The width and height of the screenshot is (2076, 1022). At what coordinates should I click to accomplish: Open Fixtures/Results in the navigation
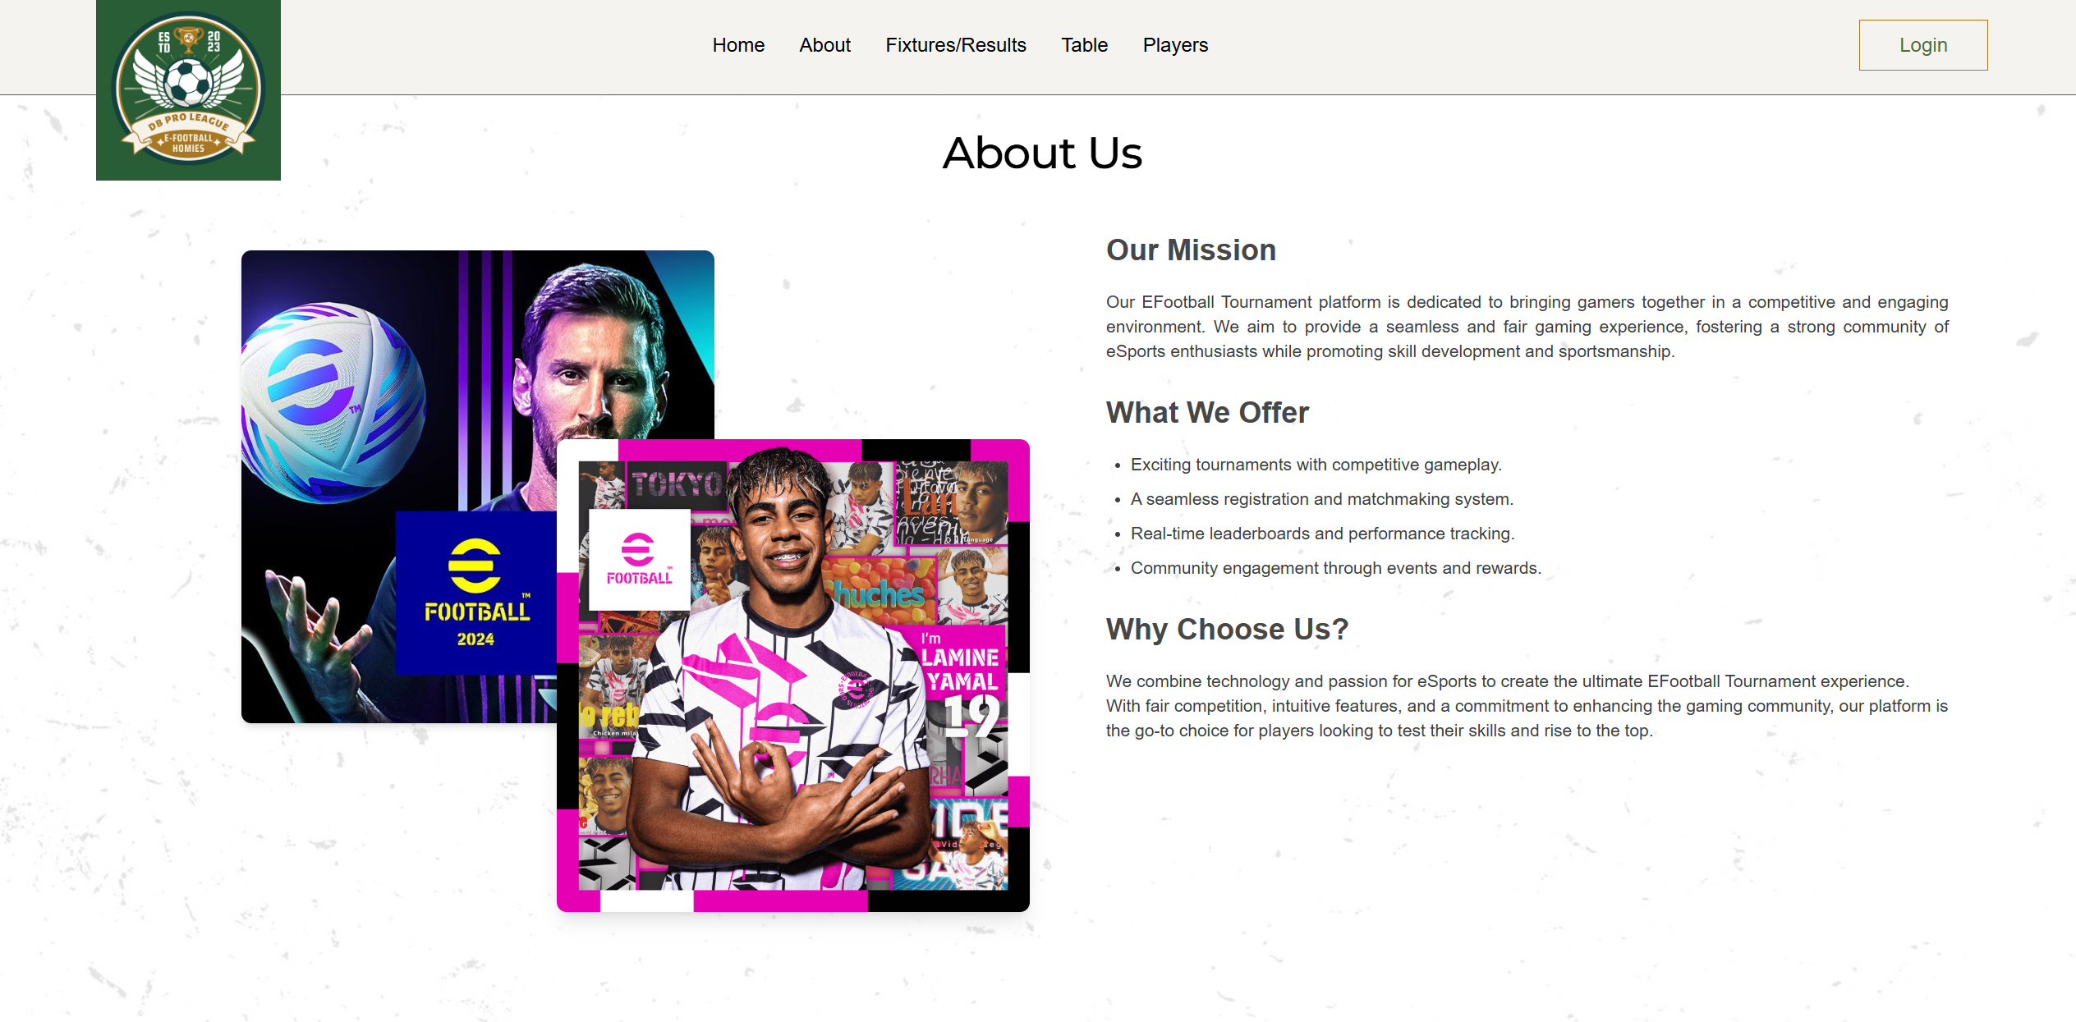point(955,45)
